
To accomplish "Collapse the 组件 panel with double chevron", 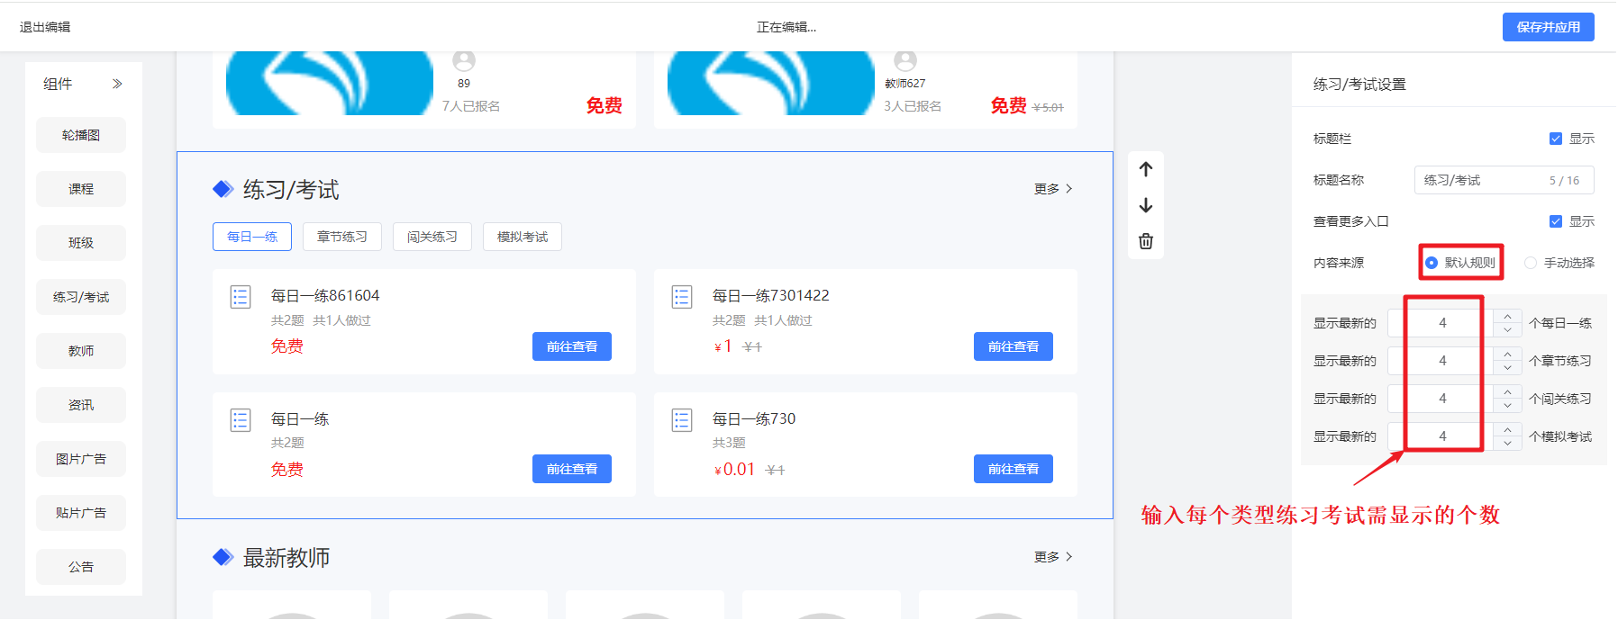I will coord(117,84).
